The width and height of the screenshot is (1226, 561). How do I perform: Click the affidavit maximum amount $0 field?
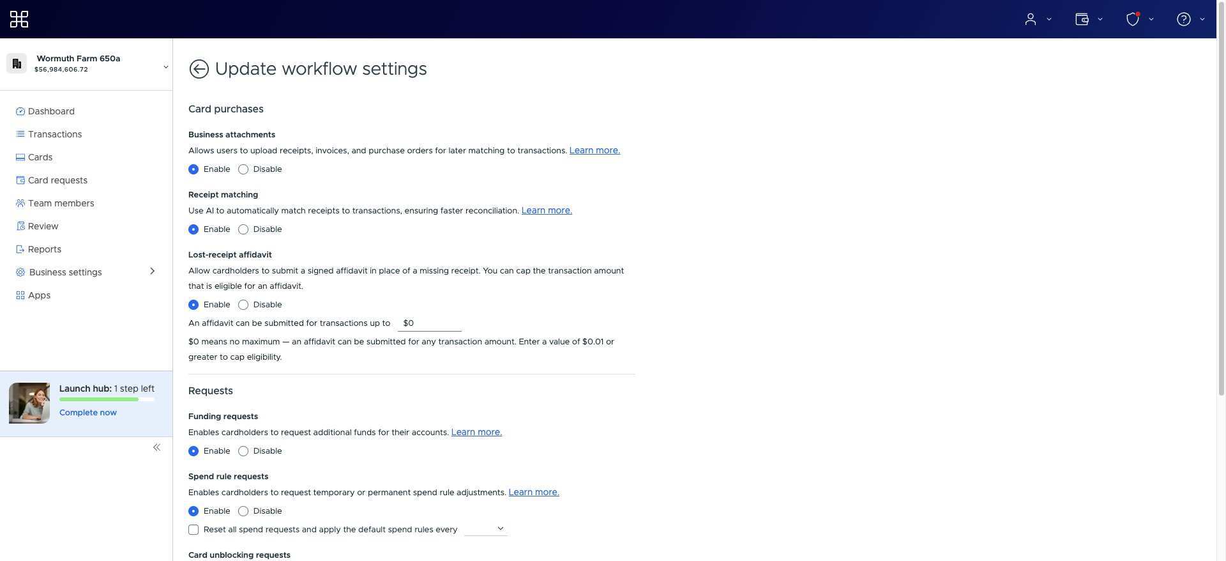pos(430,323)
